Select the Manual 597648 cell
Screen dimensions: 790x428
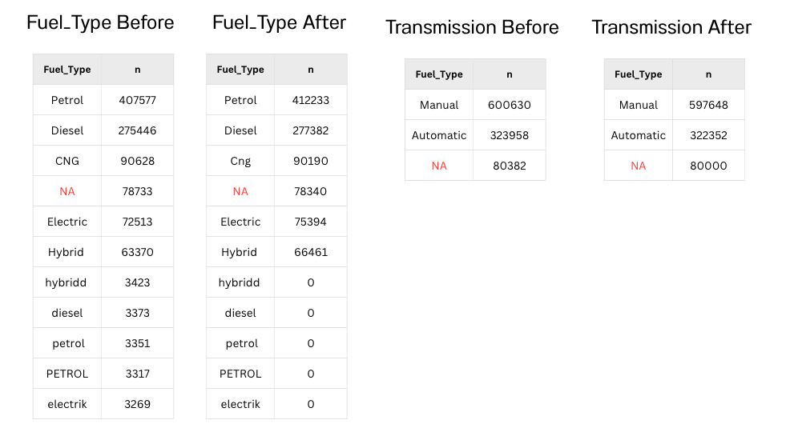click(708, 105)
